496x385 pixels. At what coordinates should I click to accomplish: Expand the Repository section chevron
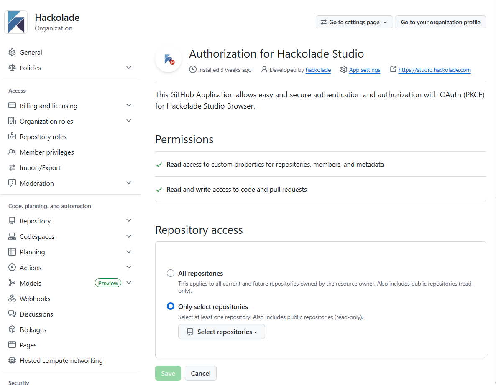(x=129, y=220)
